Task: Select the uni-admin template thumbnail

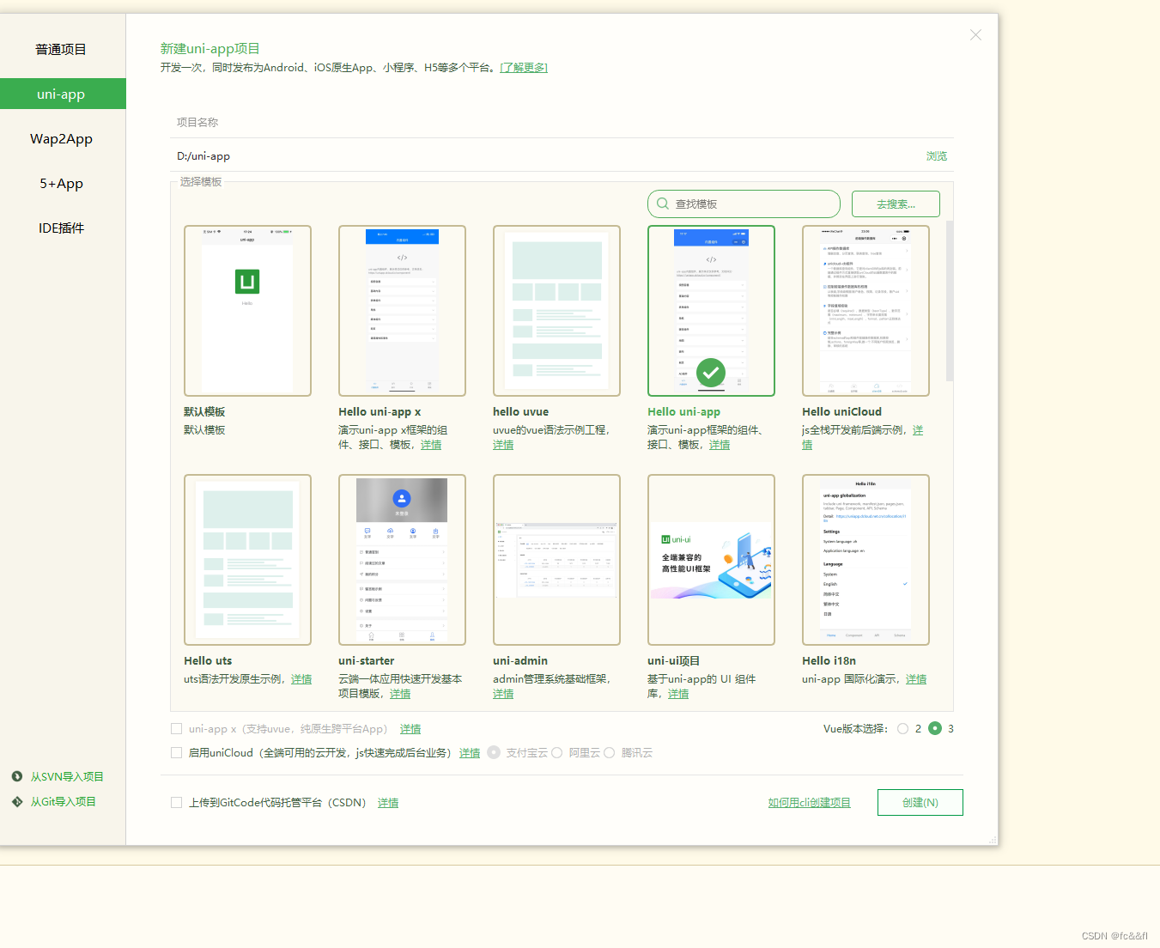Action: tap(556, 559)
